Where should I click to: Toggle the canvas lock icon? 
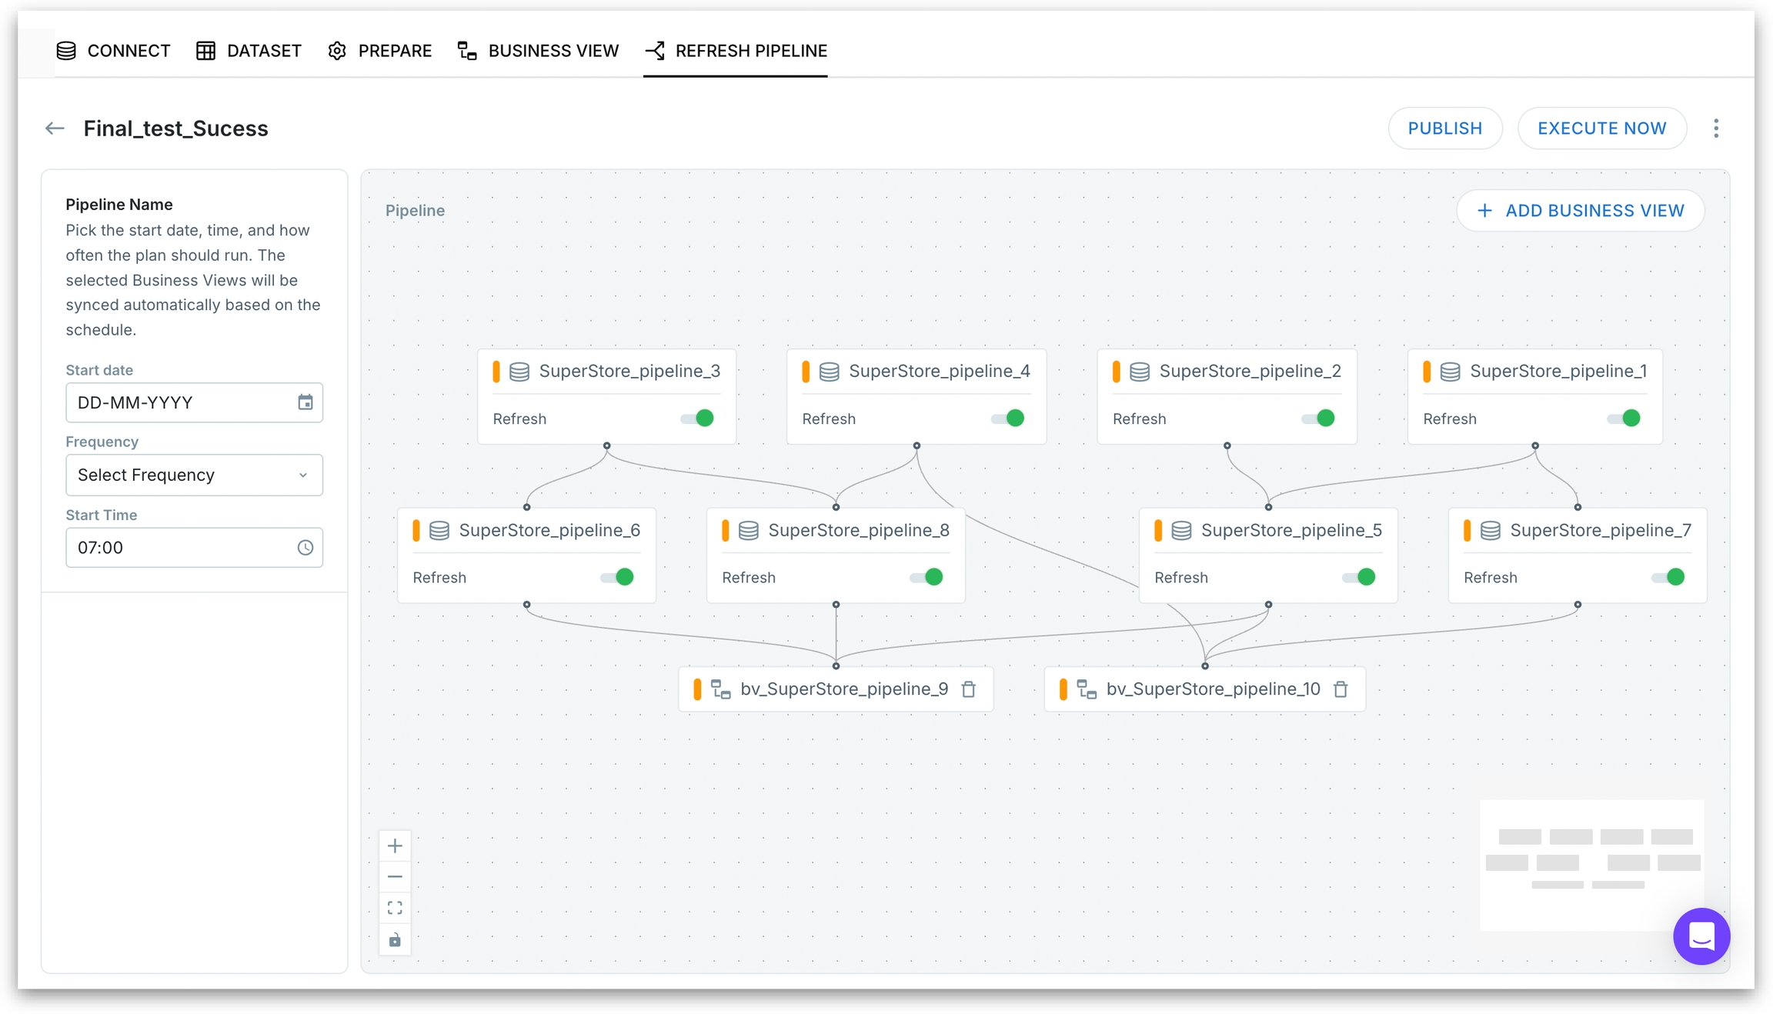coord(395,940)
